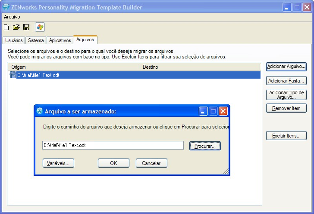Click the Excluir Itens button

(286, 136)
